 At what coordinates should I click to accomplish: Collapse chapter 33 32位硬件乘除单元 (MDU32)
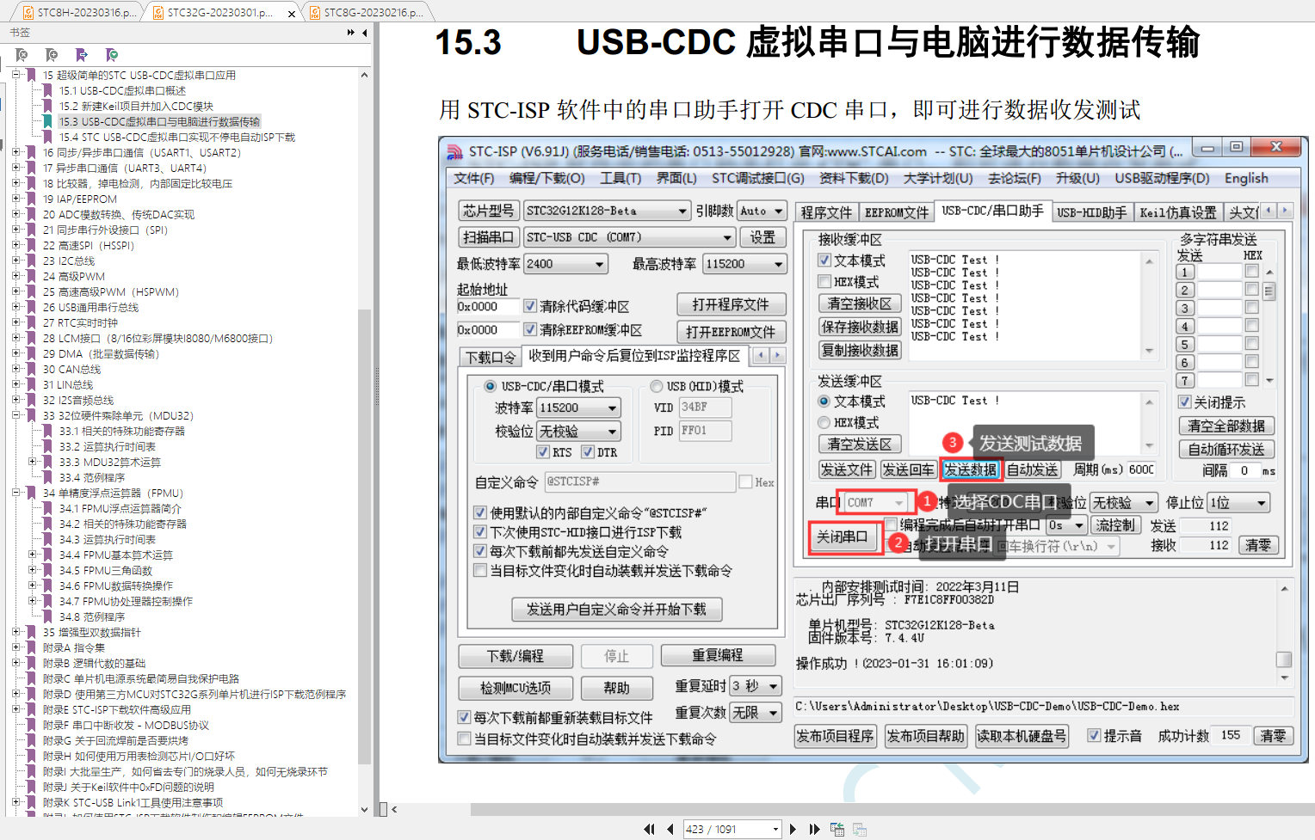coord(15,415)
